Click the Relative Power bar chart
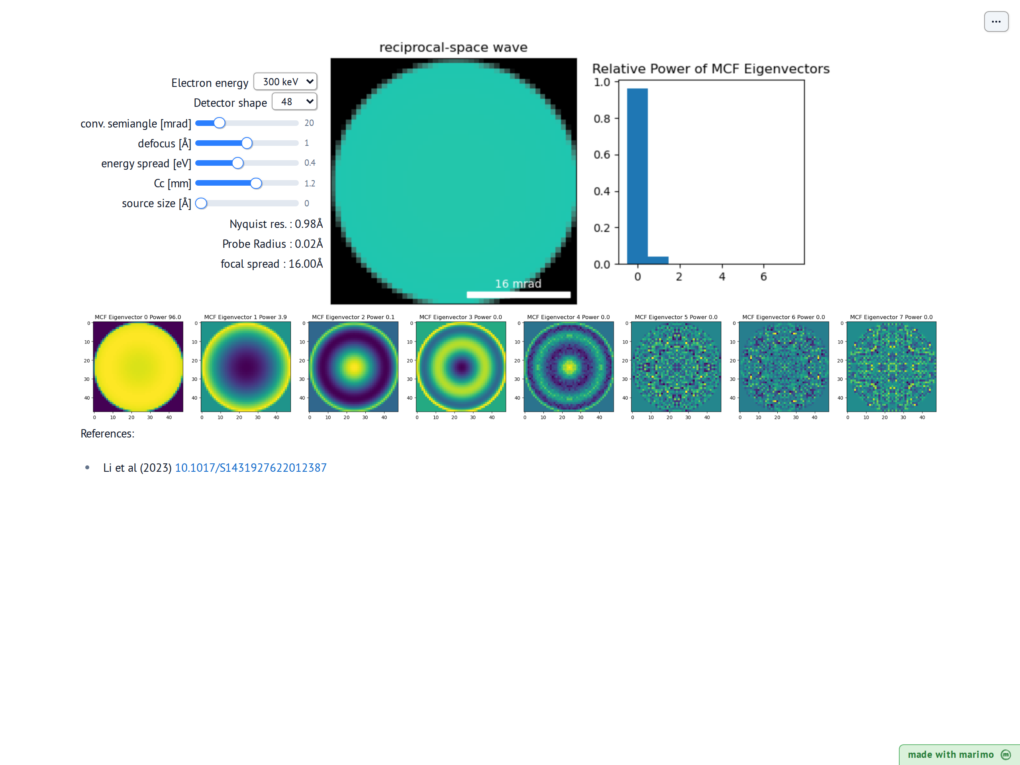Image resolution: width=1020 pixels, height=765 pixels. pyautogui.click(x=711, y=173)
